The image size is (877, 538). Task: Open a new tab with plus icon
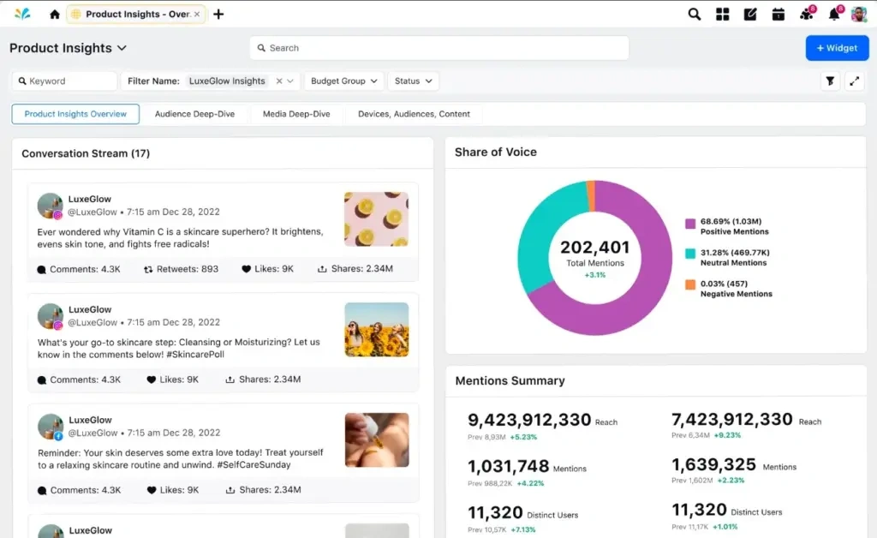[x=218, y=14]
